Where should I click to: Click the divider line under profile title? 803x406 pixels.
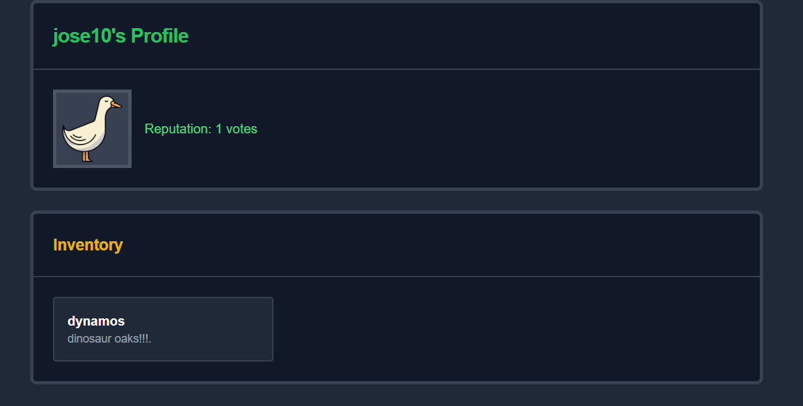397,69
